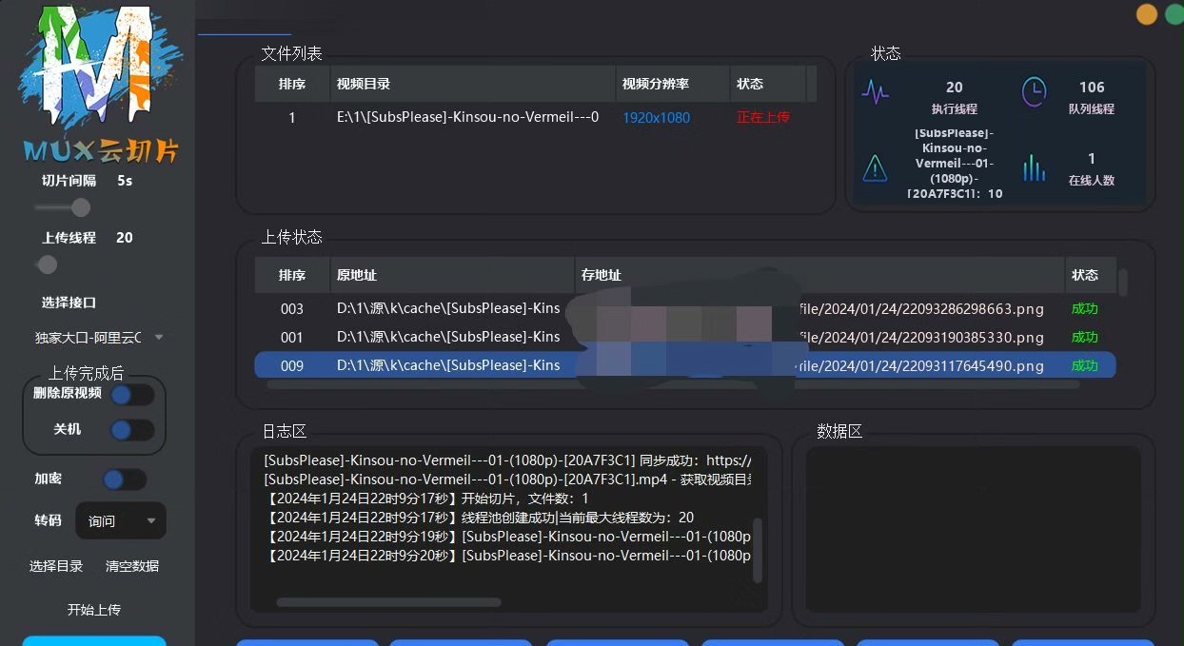Click log line 线程池创建成功
The image size is (1184, 646).
coord(479,518)
